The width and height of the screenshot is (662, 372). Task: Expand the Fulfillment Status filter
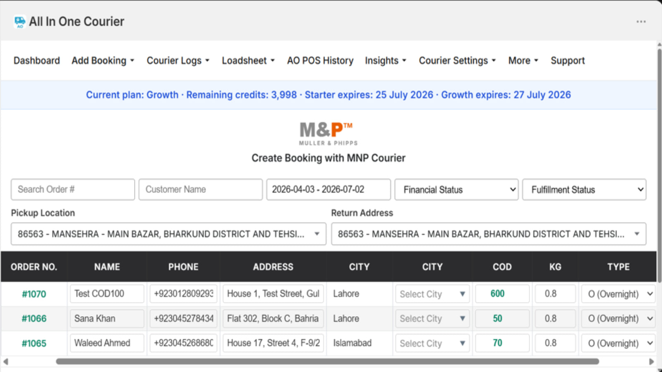coord(584,190)
